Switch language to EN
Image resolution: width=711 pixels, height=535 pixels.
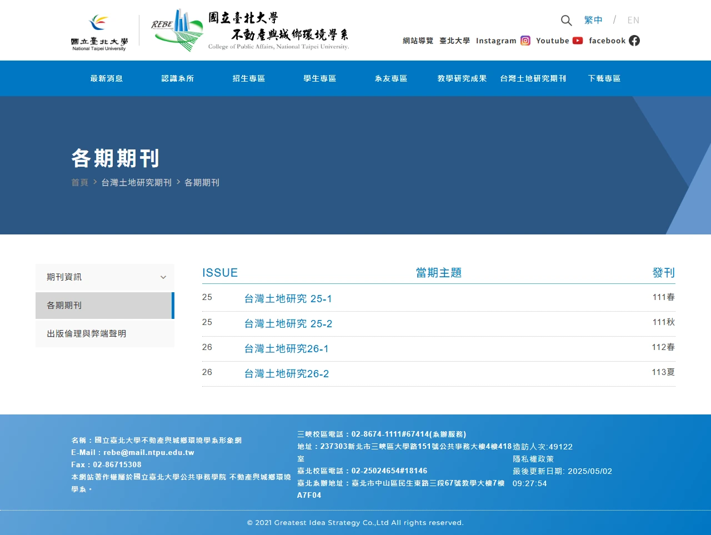(633, 20)
